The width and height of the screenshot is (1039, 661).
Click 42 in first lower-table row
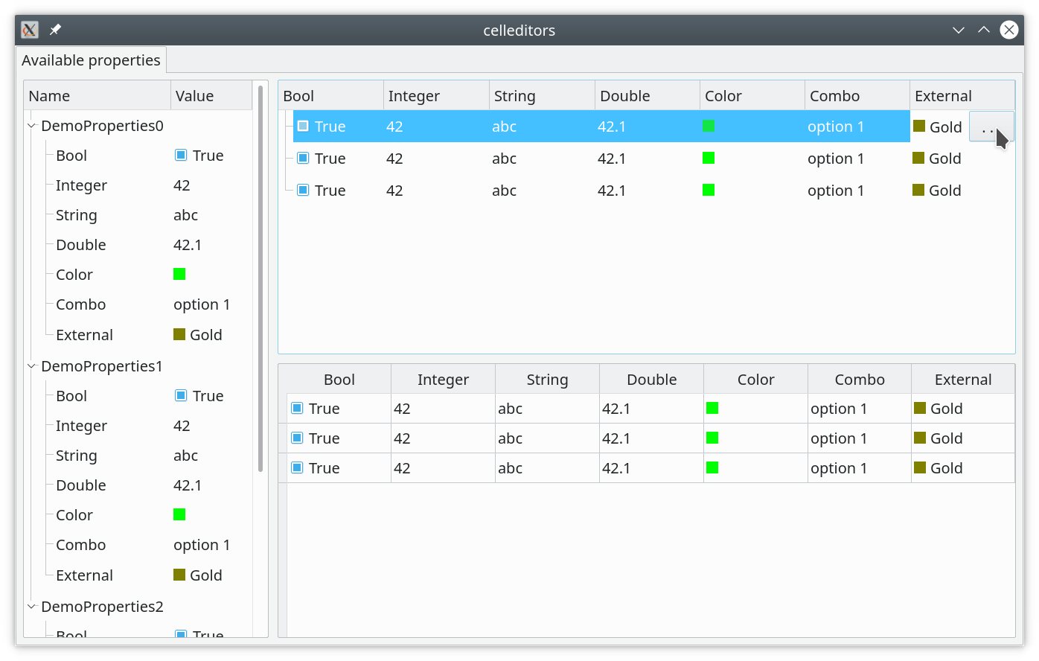(x=402, y=409)
